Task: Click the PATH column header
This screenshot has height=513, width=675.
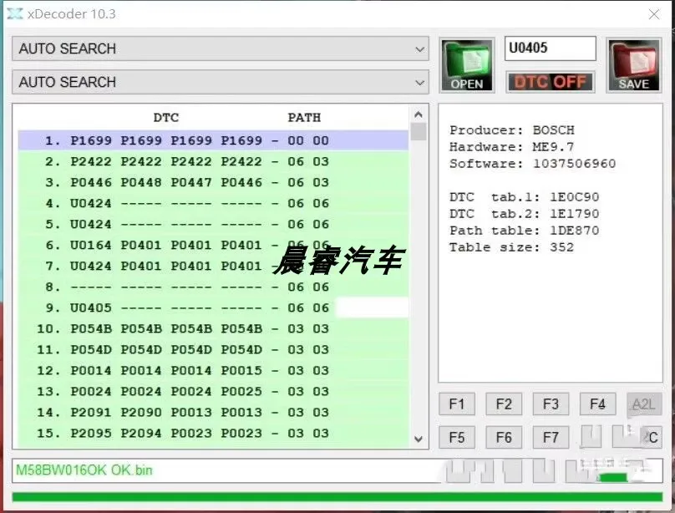Action: (304, 118)
